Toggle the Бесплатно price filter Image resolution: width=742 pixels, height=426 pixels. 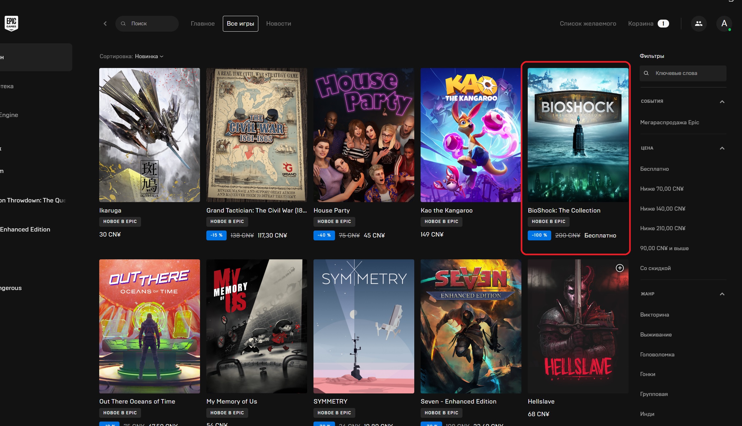[654, 169]
